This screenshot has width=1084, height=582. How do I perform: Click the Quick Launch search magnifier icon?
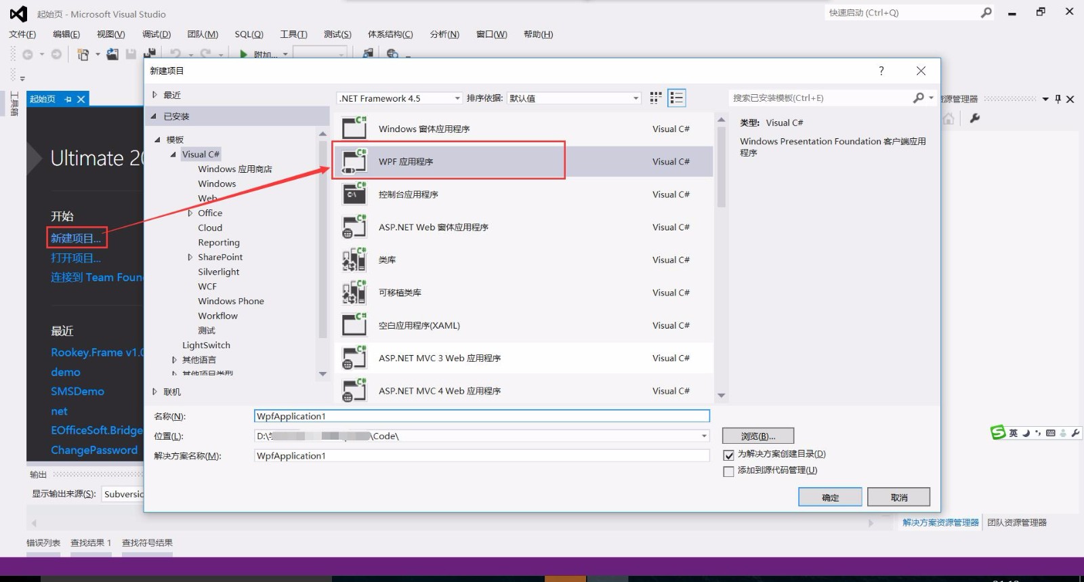[x=986, y=13]
